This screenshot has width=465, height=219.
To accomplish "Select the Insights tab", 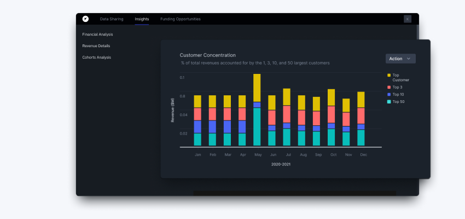I will pos(142,19).
